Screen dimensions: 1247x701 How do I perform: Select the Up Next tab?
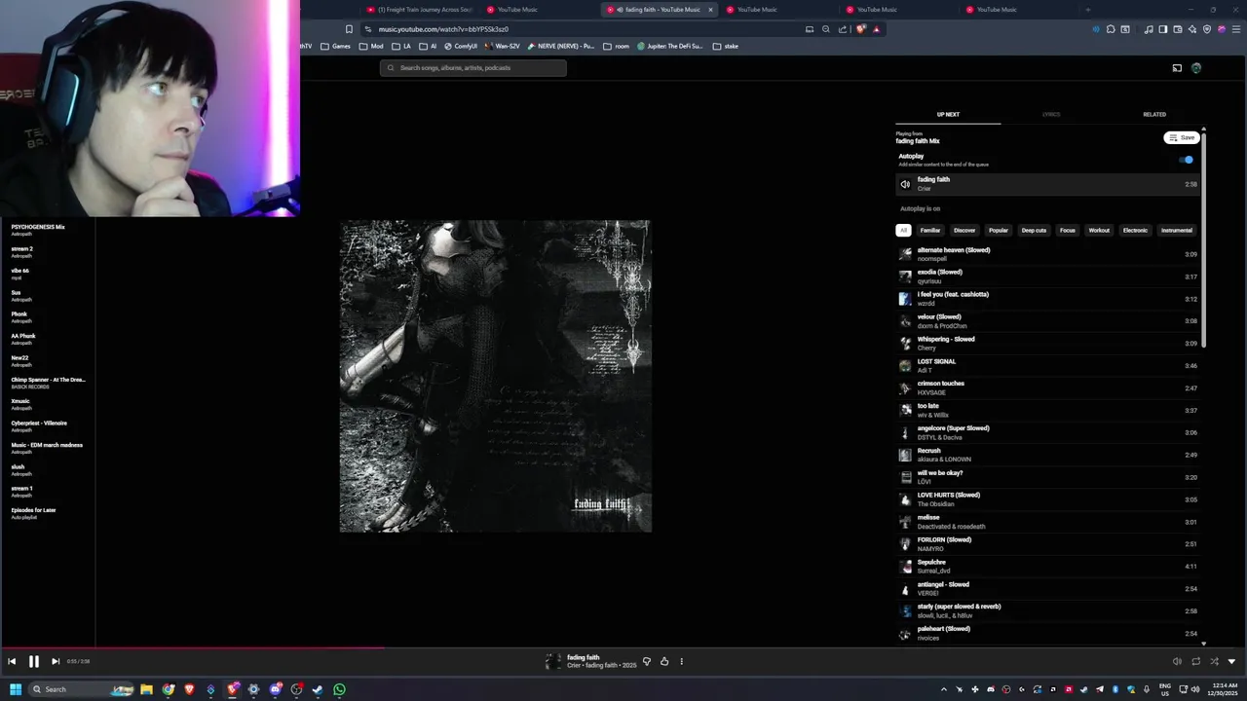[x=948, y=114]
